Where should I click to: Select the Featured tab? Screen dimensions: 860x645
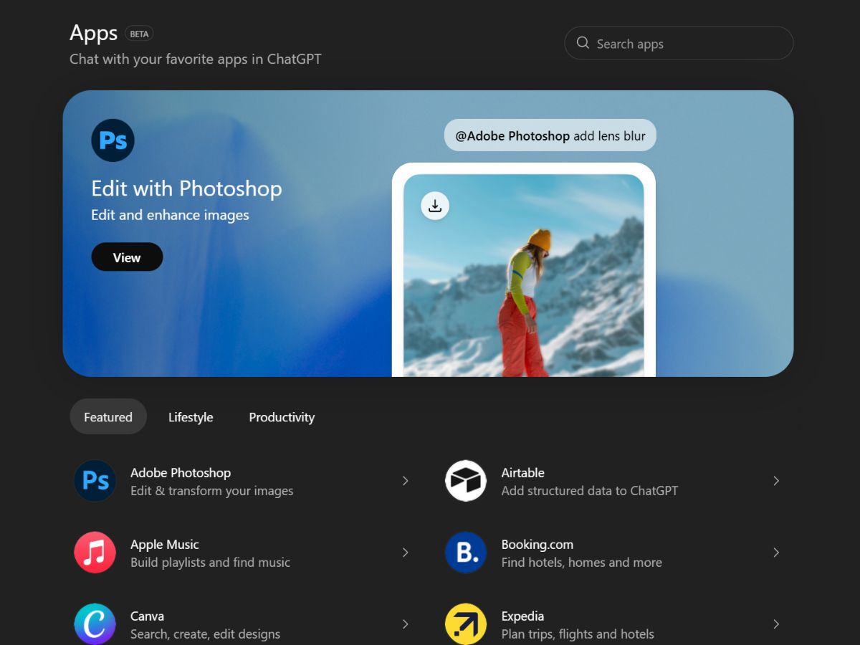pos(108,417)
